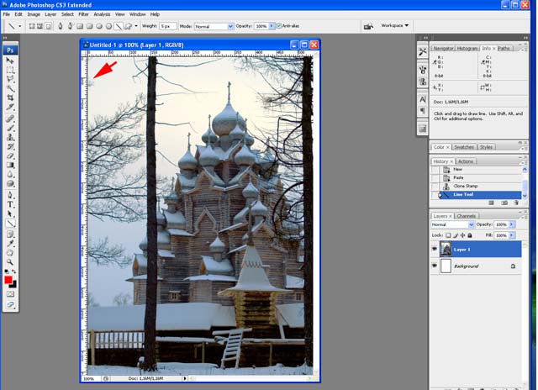This screenshot has width=538, height=390.
Task: Select the Paste history state
Action: tap(458, 177)
